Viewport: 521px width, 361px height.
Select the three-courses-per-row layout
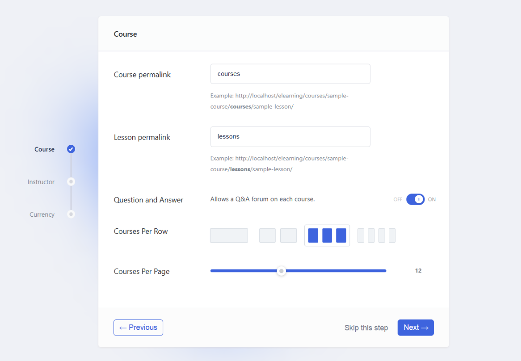coord(327,235)
